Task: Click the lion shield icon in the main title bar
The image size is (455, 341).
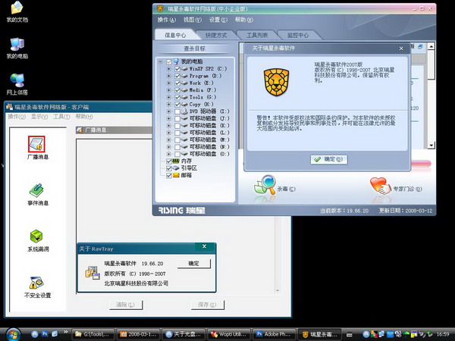Action: tap(160, 8)
